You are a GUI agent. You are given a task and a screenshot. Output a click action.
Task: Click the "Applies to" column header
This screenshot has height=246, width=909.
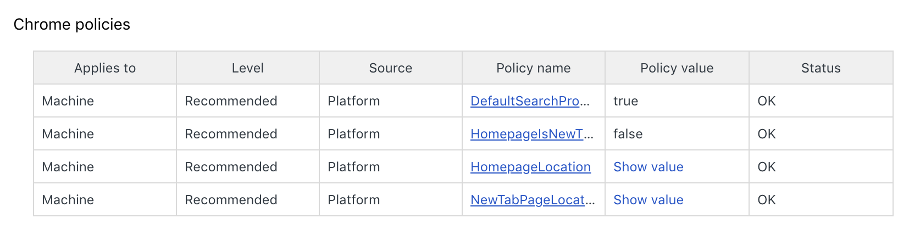(105, 68)
